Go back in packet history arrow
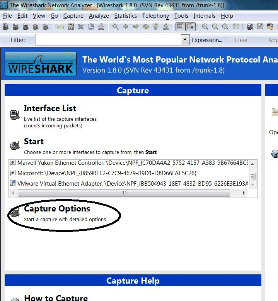278x301 pixels. tap(126, 27)
